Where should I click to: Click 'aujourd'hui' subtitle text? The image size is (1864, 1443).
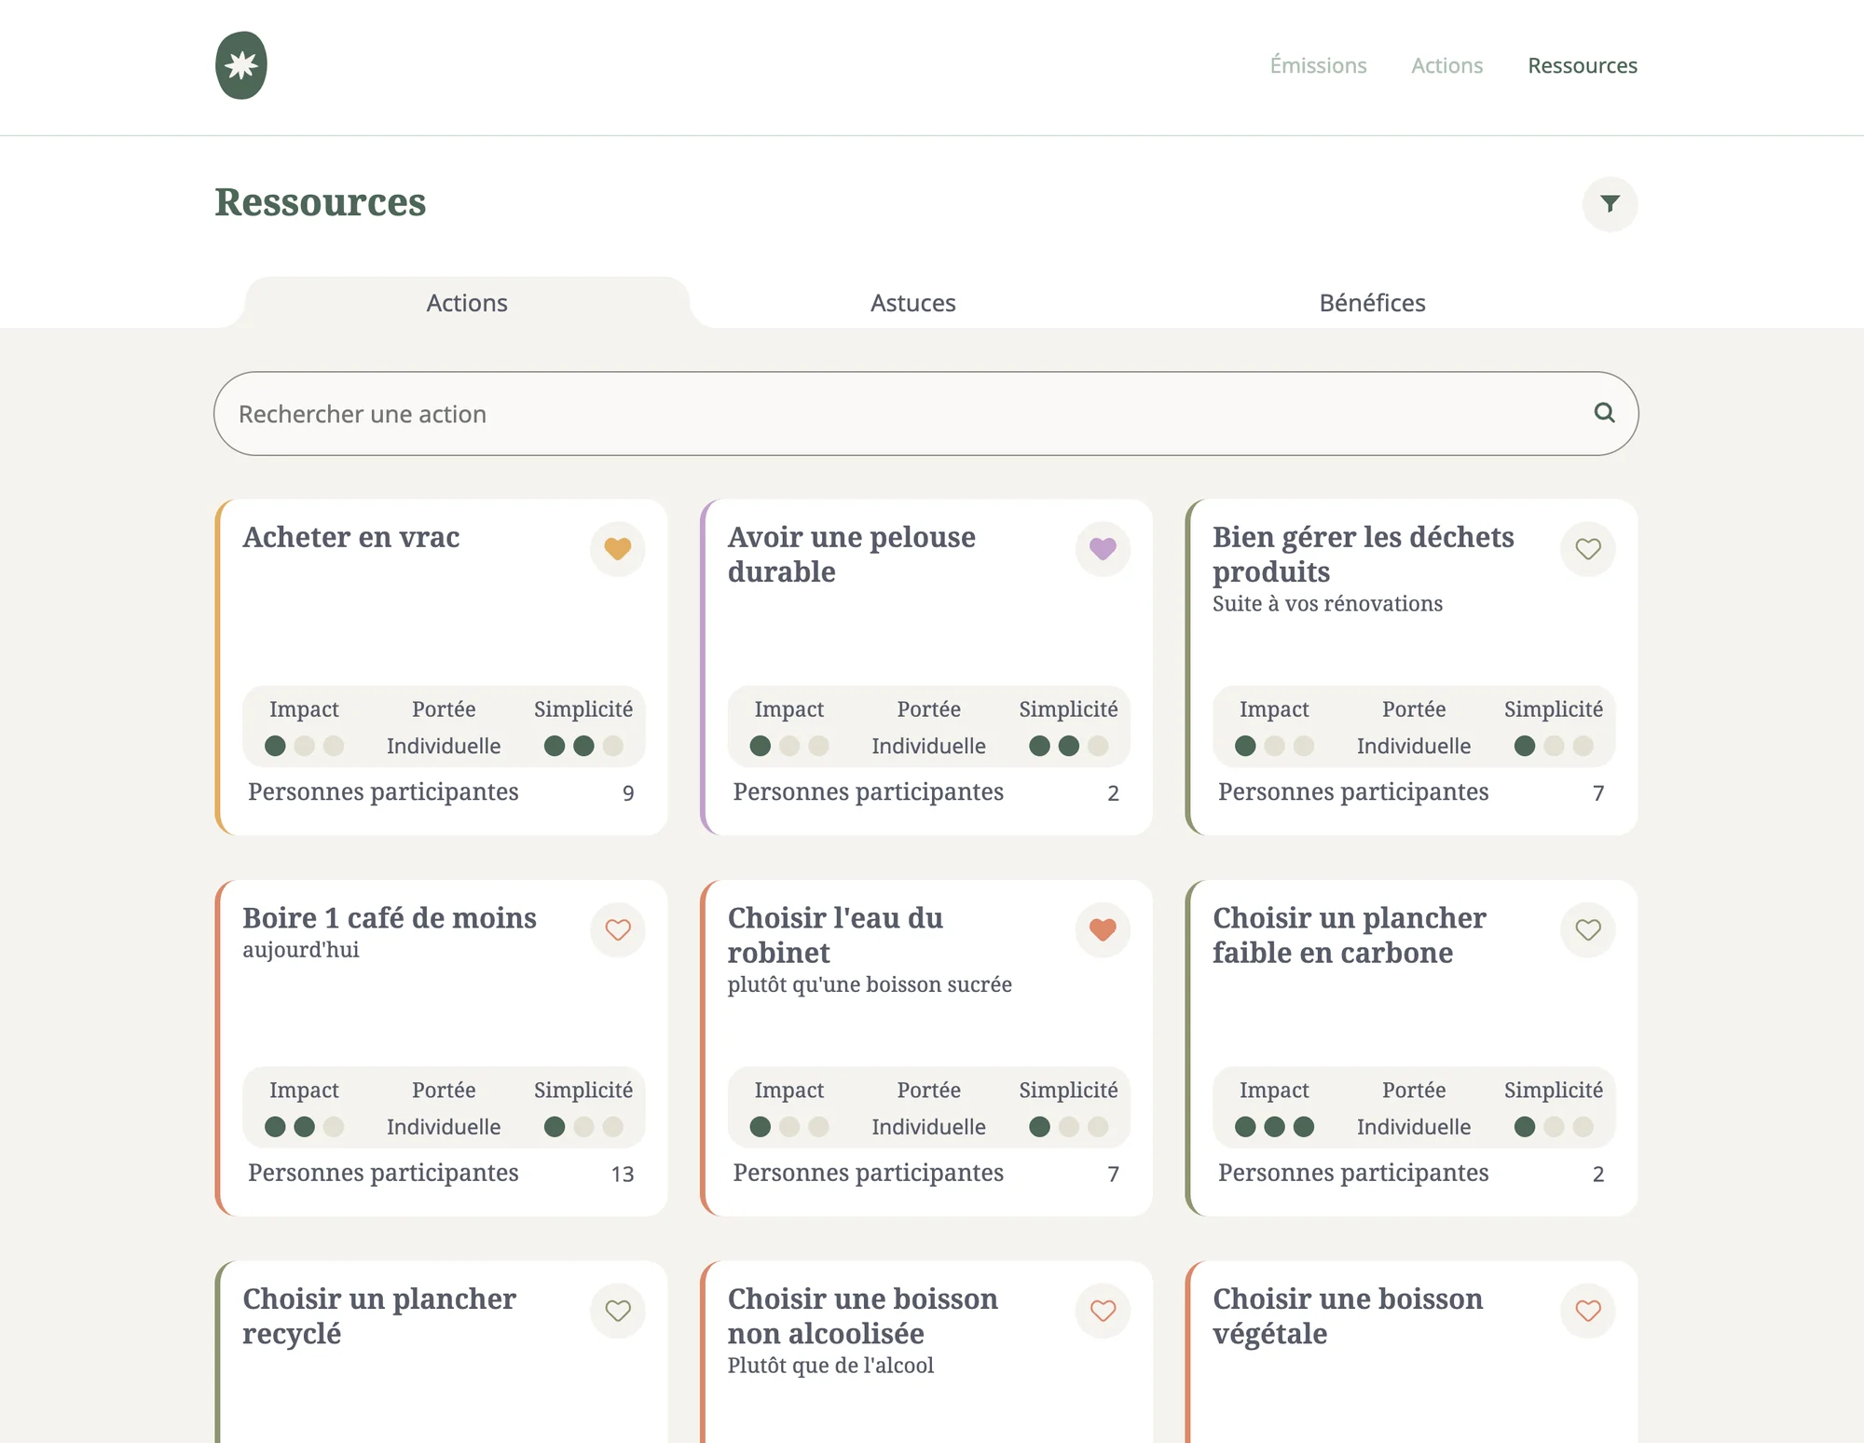click(x=300, y=950)
